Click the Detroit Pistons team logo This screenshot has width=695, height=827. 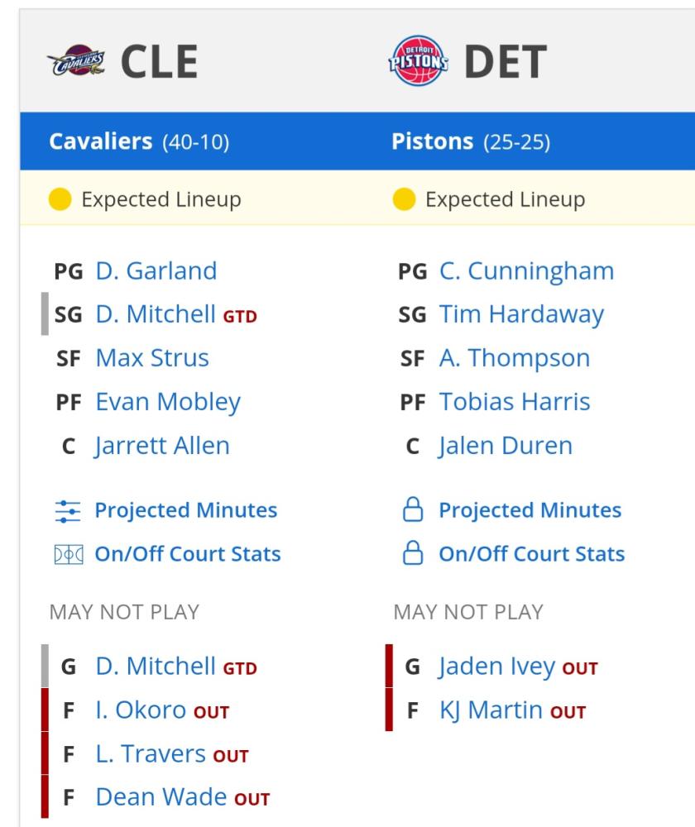click(x=419, y=60)
